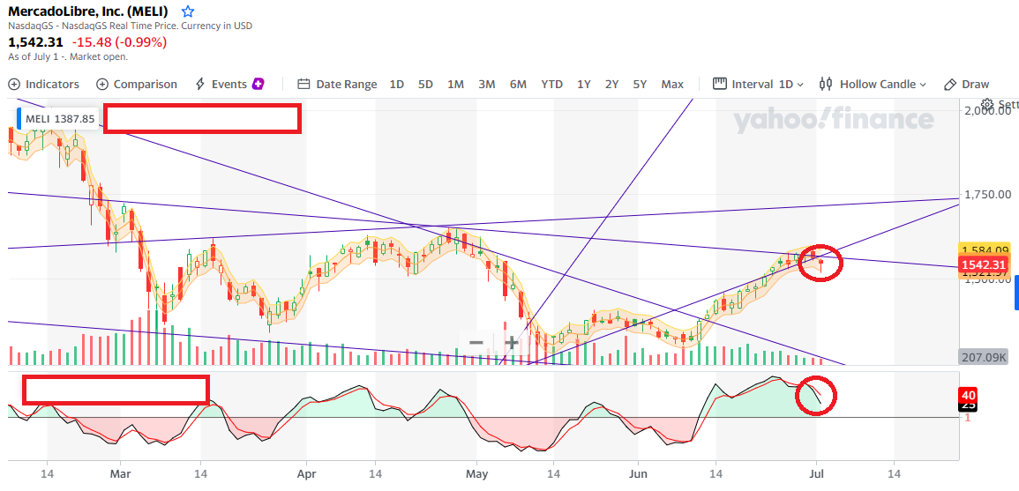Click the 1542.31 current price tag on axis
The image size is (1019, 491).
pos(984,264)
